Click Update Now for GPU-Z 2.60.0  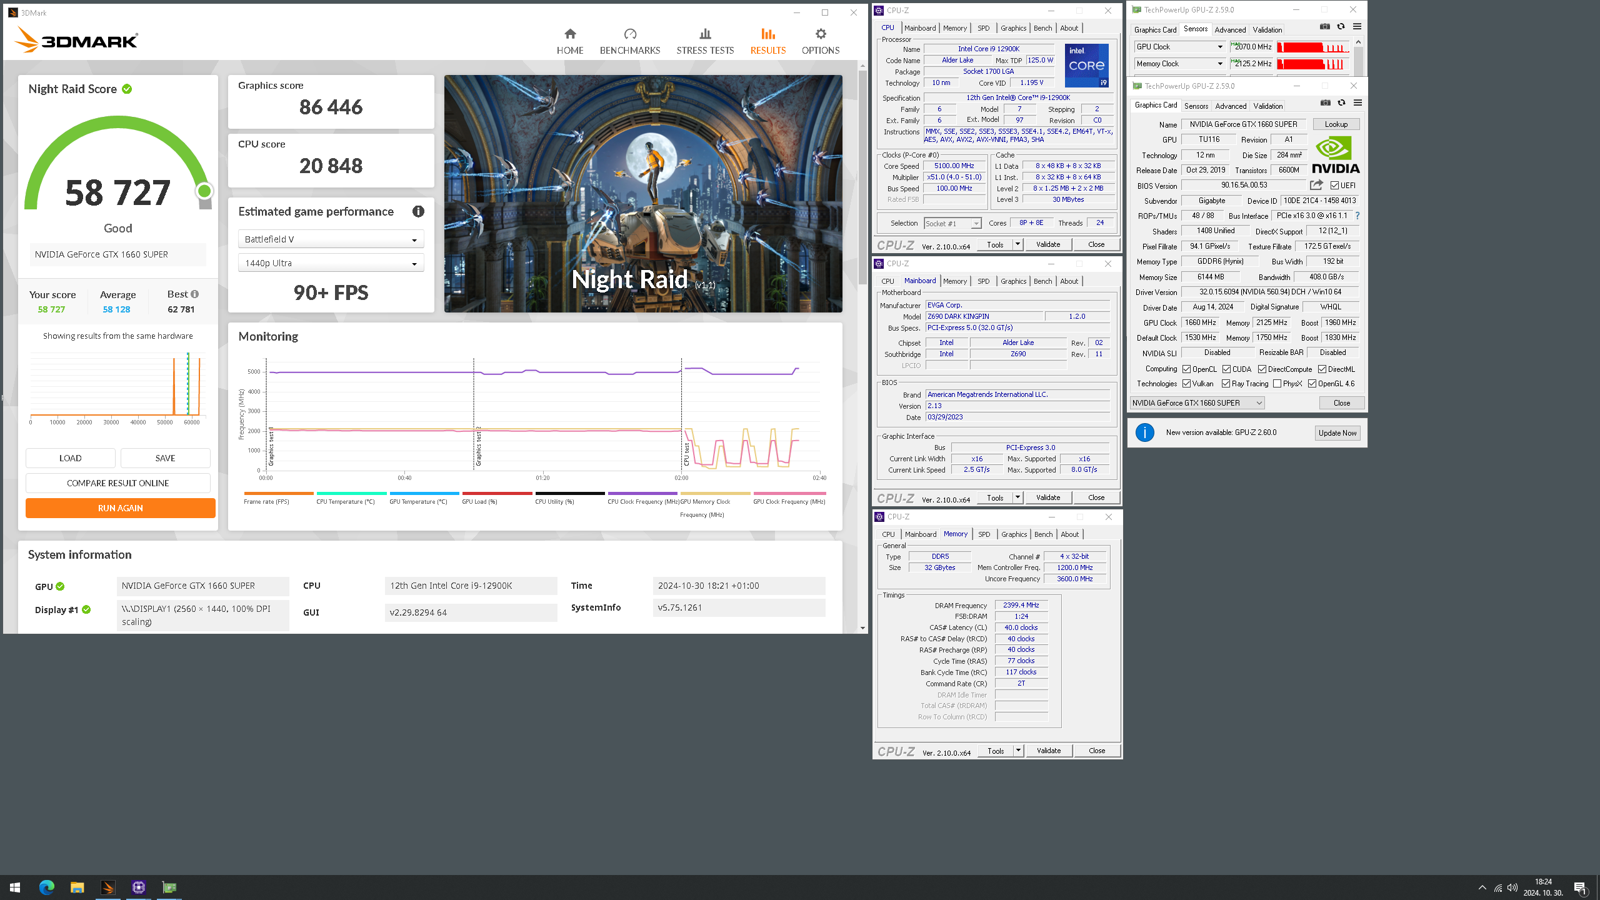click(1337, 433)
